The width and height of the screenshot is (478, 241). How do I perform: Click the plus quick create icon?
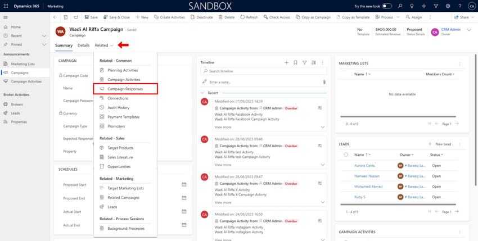424,6
